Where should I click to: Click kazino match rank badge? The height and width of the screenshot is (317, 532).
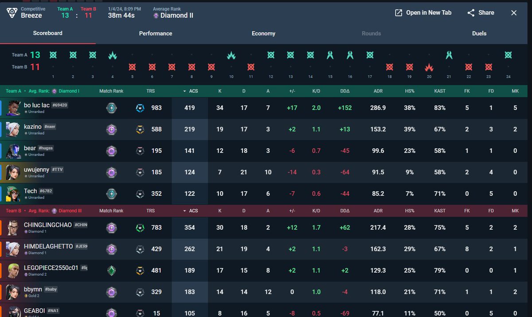[x=111, y=129]
